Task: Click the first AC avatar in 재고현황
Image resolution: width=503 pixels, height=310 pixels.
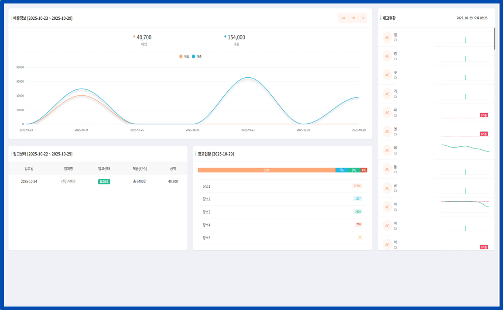Action: click(387, 37)
